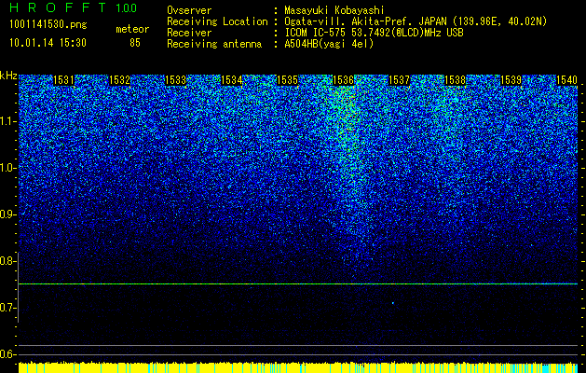Click the 1538 time marker

point(456,80)
